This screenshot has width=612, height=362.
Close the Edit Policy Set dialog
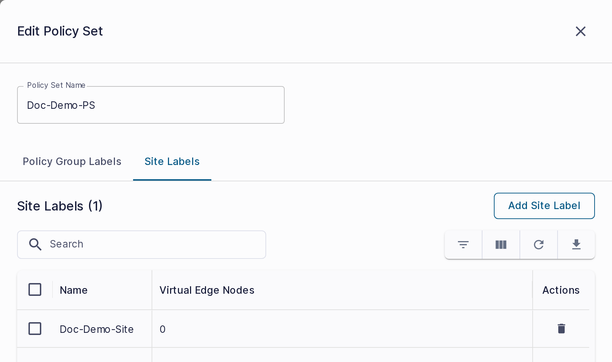pyautogui.click(x=581, y=31)
